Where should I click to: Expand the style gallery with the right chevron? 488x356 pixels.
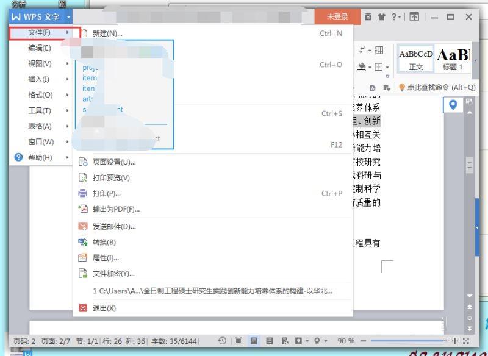click(x=475, y=62)
